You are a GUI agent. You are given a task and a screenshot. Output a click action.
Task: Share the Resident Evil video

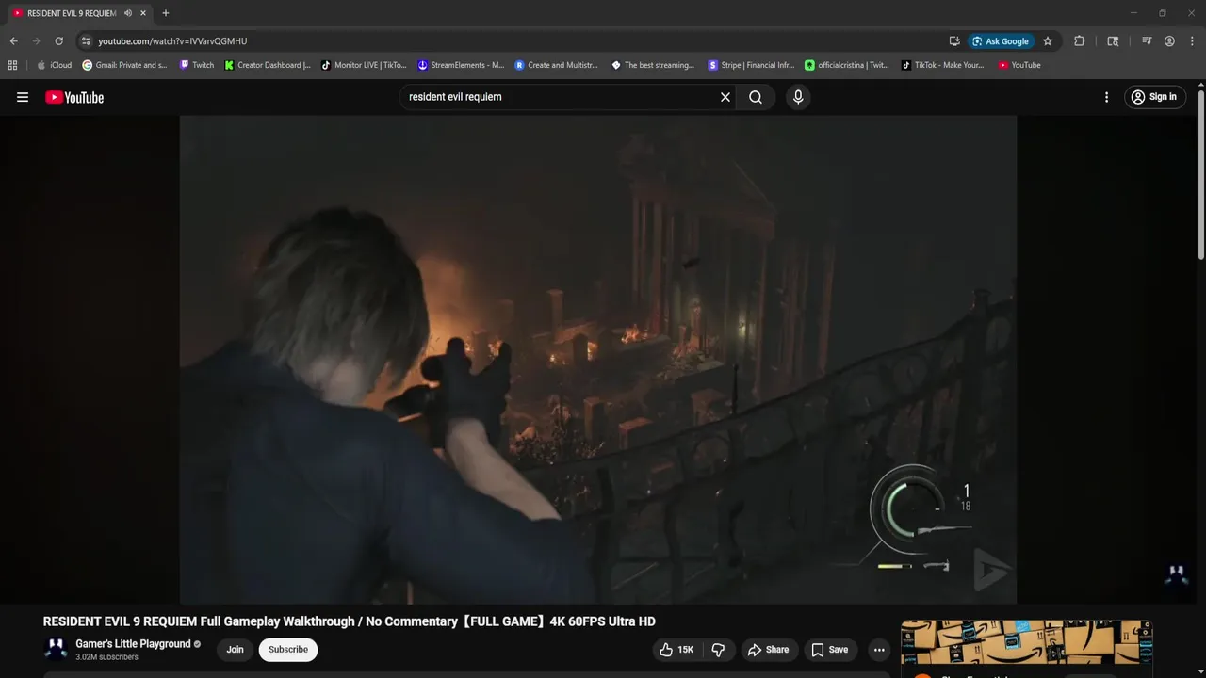(x=768, y=650)
